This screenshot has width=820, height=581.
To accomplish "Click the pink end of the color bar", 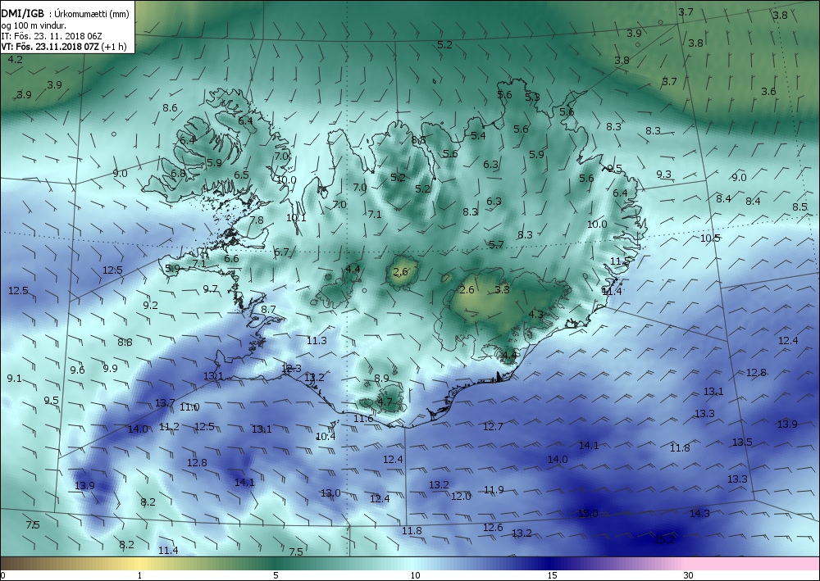I will pyautogui.click(x=753, y=564).
